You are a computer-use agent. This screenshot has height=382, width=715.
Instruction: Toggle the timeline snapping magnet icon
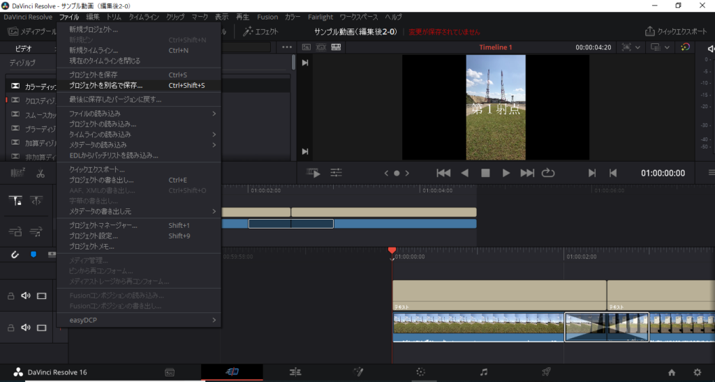[x=15, y=254]
